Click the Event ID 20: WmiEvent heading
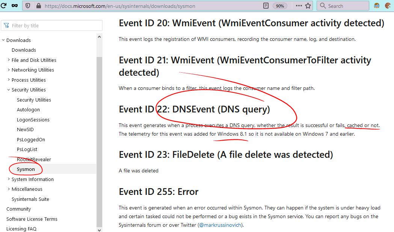Image resolution: width=394 pixels, height=232 pixels. (252, 23)
